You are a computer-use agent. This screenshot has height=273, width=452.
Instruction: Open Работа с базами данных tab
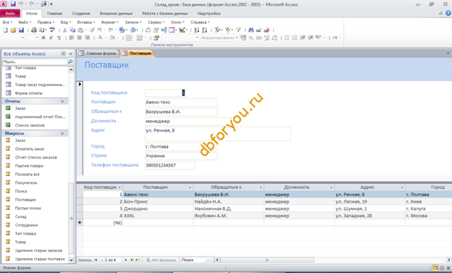[165, 14]
